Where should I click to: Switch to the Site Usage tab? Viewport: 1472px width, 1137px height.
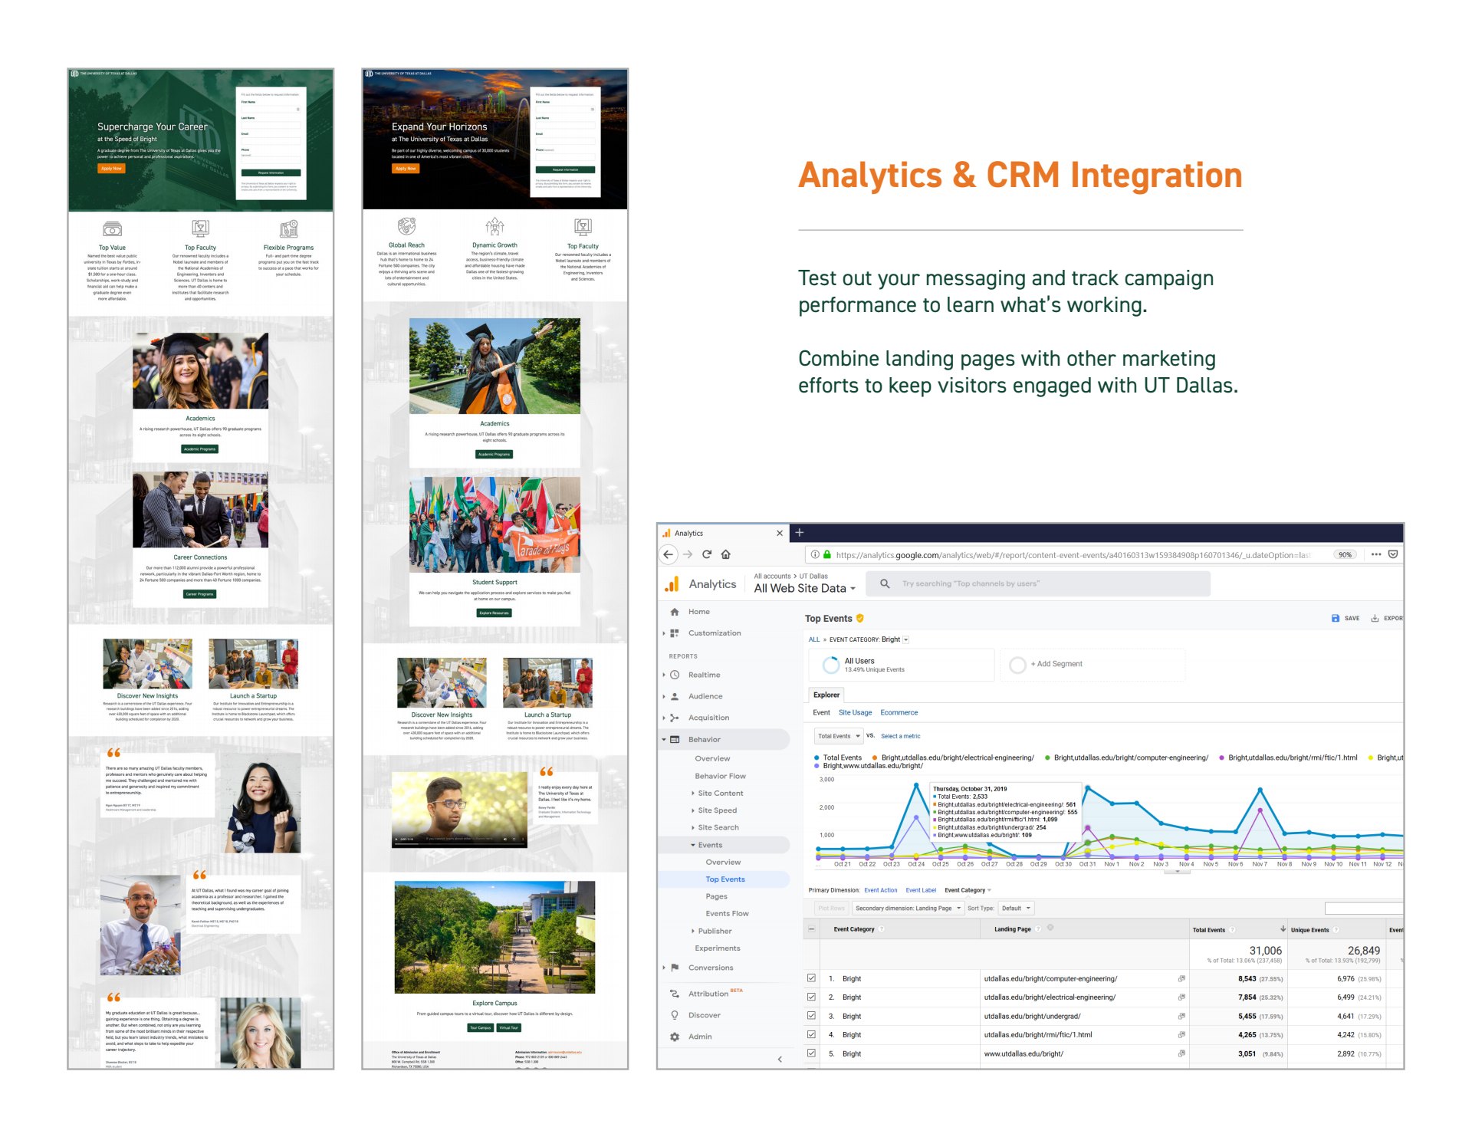click(855, 713)
